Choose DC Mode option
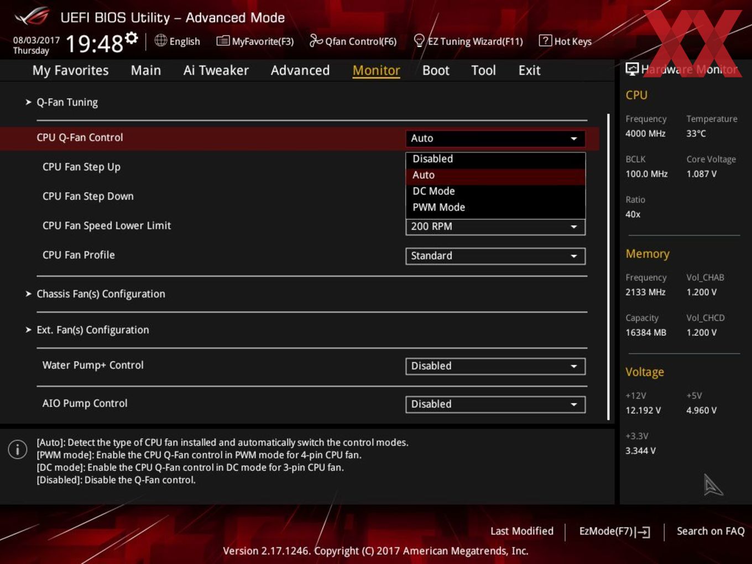 coord(495,191)
